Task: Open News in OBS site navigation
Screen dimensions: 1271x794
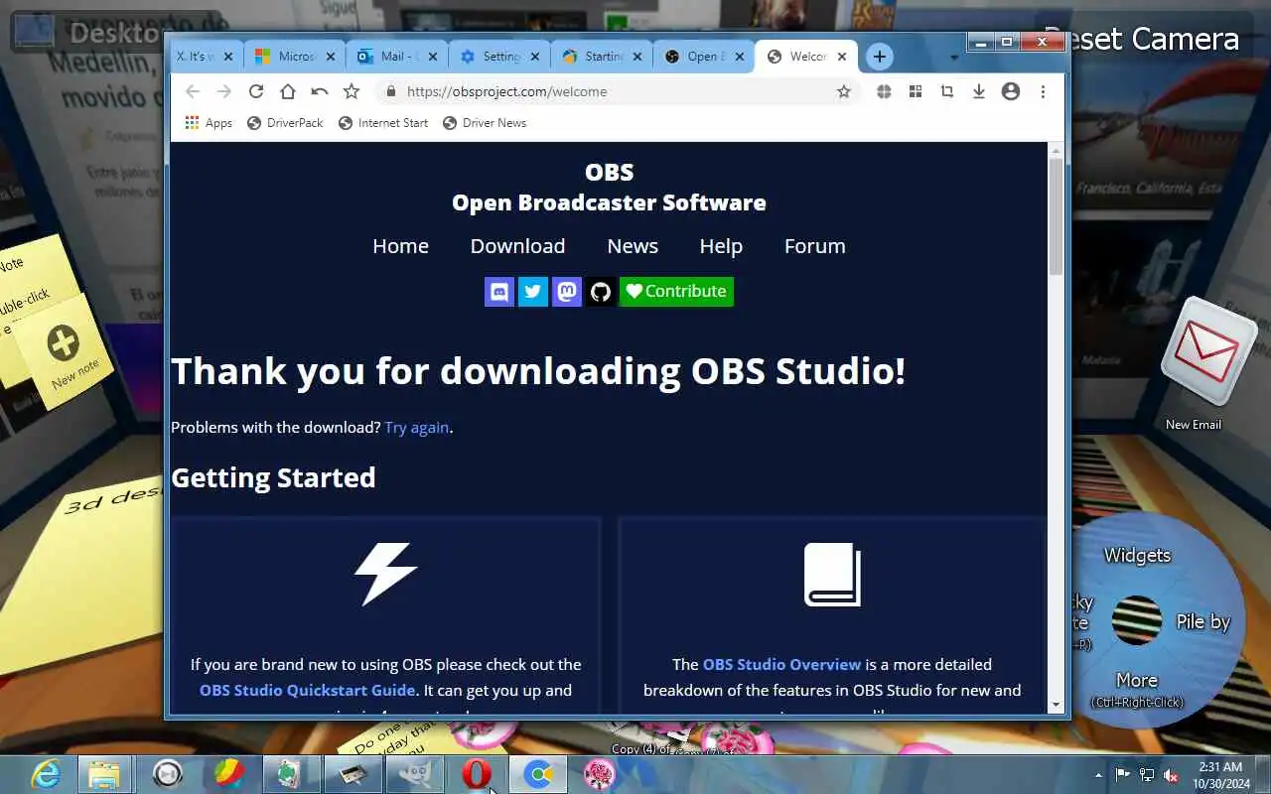Action: coord(633,246)
